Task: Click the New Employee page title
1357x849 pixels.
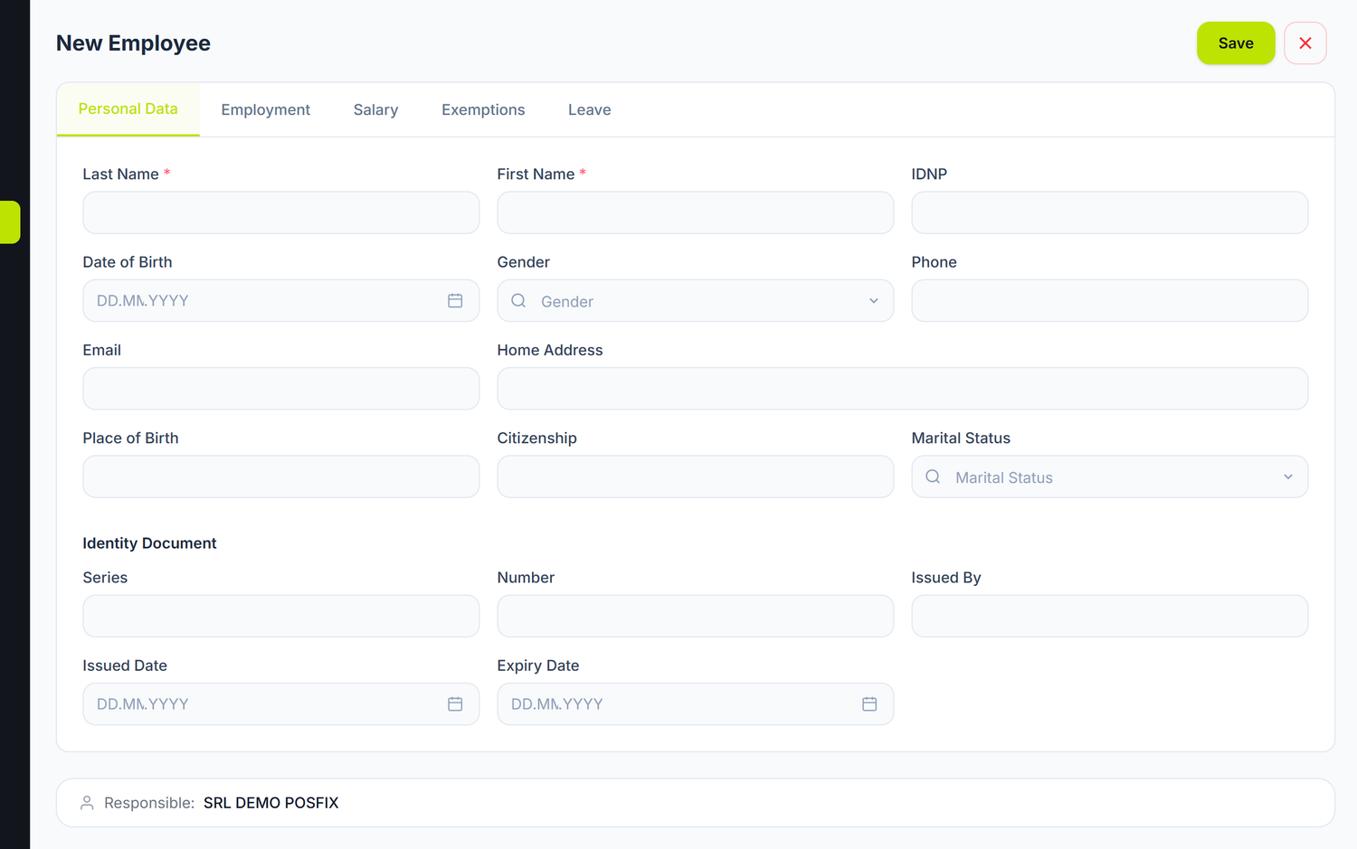Action: tap(133, 43)
